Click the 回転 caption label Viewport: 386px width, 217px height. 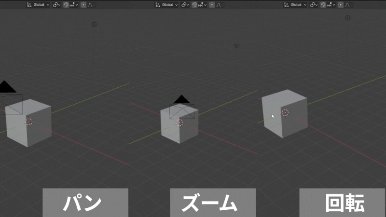click(342, 203)
